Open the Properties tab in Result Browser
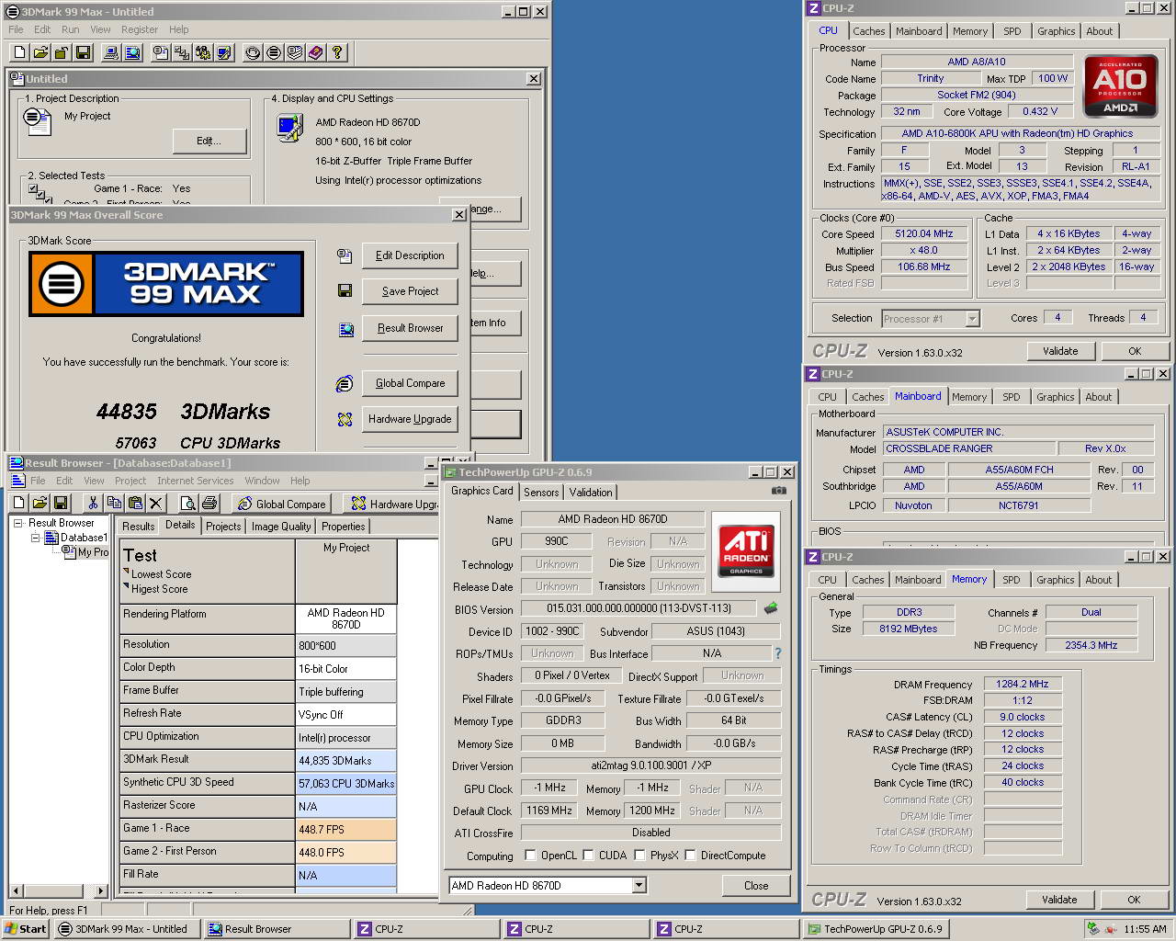The height and width of the screenshot is (941, 1176). (343, 527)
